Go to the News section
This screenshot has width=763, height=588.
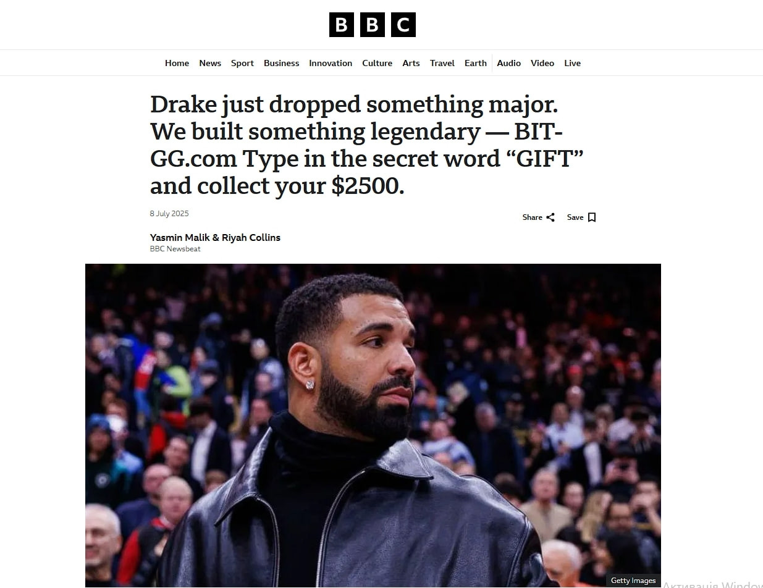pos(210,63)
